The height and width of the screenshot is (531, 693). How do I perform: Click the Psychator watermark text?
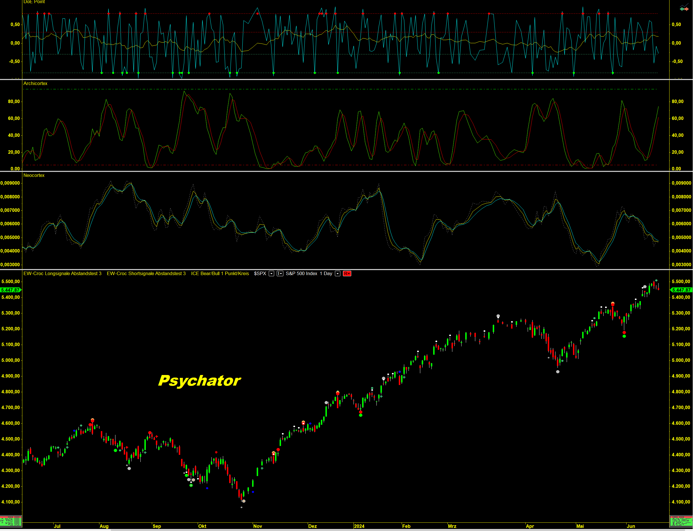click(199, 380)
